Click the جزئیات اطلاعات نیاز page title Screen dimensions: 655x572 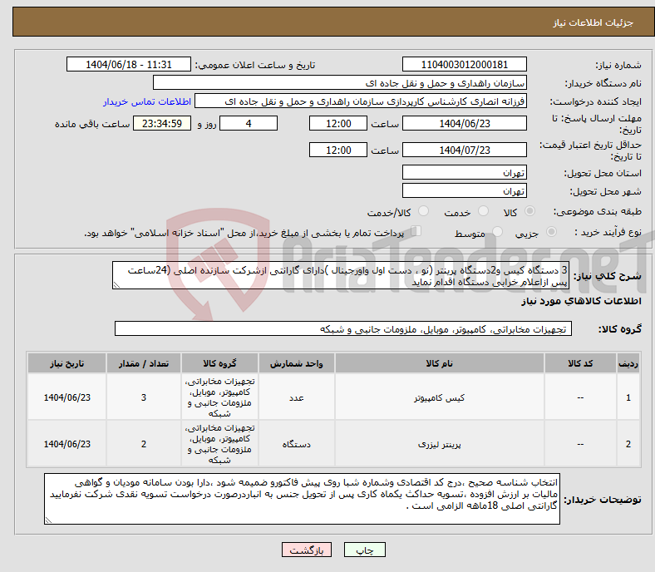coord(593,22)
